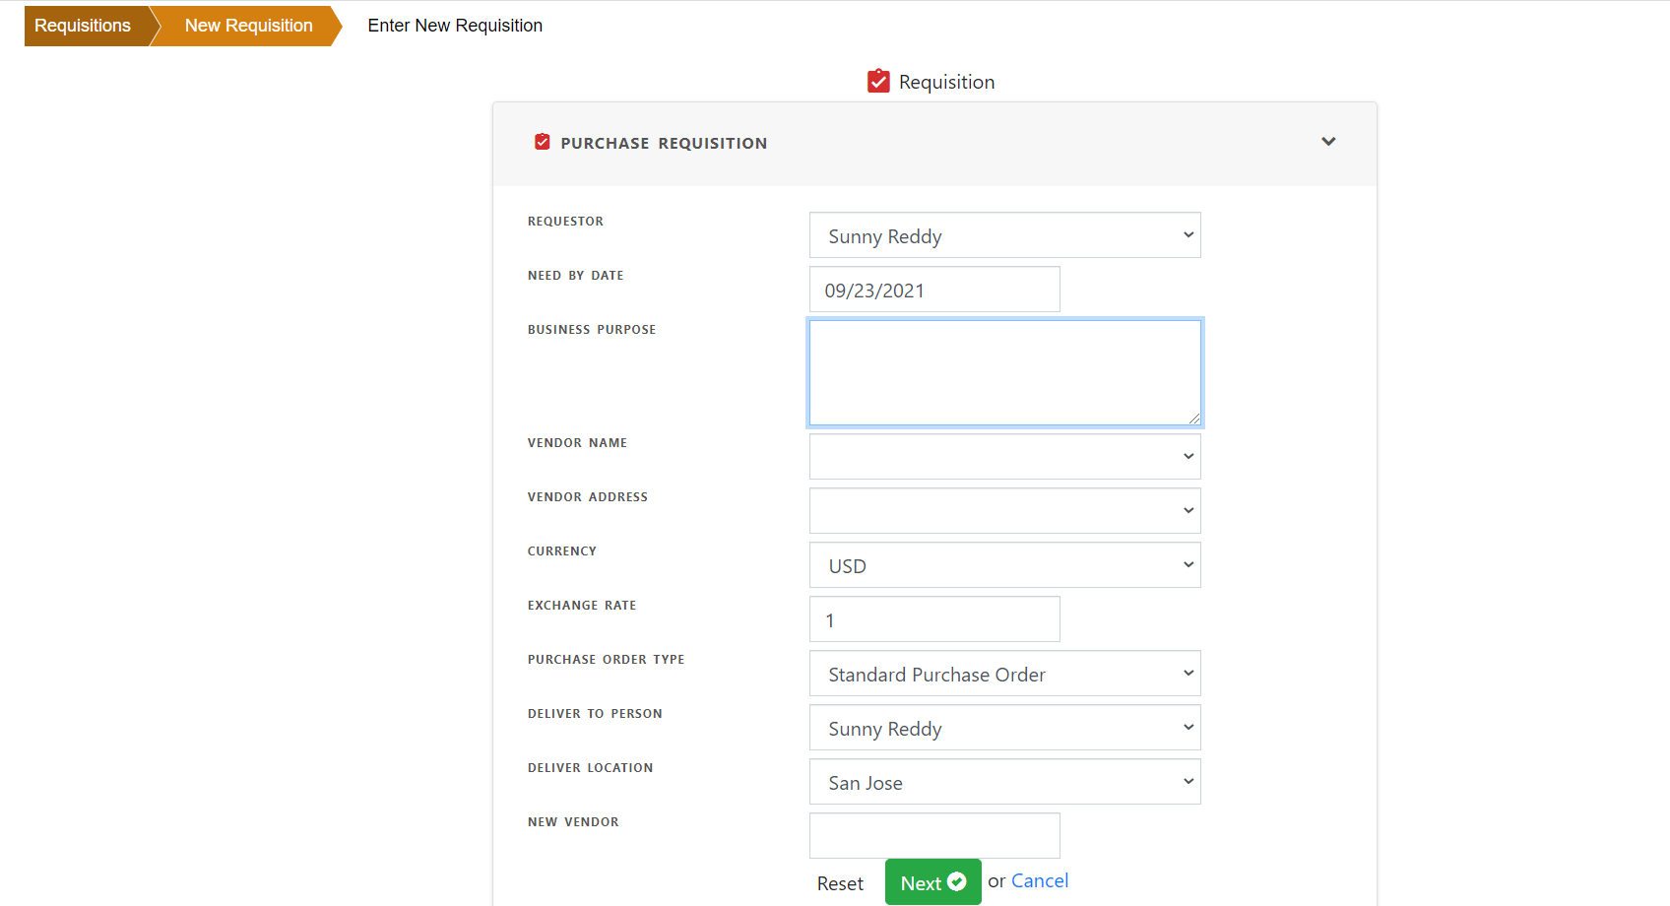The height and width of the screenshot is (906, 1670).
Task: Focus the Exchange Rate field
Action: click(x=934, y=619)
